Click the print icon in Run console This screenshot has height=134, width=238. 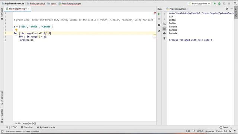tap(164, 33)
